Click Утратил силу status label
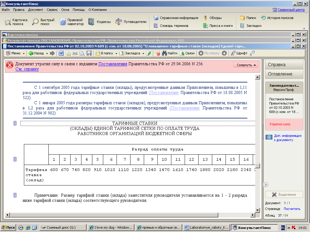Screen dimensions: 310x232 (x=280, y=124)
